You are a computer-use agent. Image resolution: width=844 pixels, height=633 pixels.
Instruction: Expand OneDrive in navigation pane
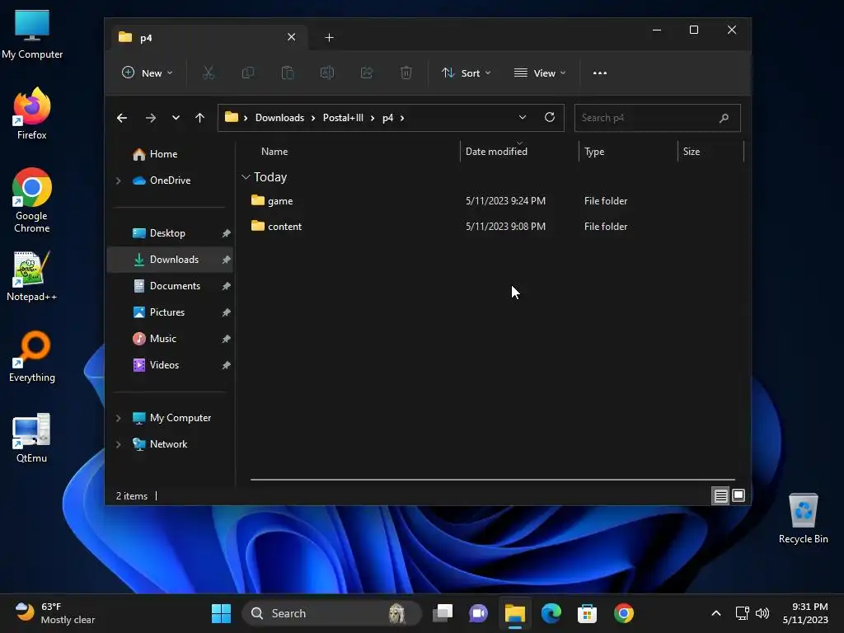point(119,181)
